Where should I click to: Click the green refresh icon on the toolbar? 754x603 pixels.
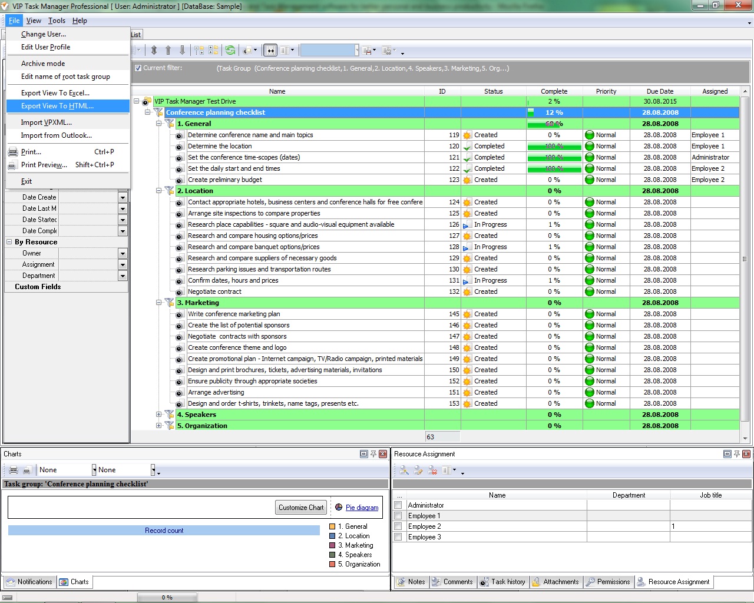230,50
